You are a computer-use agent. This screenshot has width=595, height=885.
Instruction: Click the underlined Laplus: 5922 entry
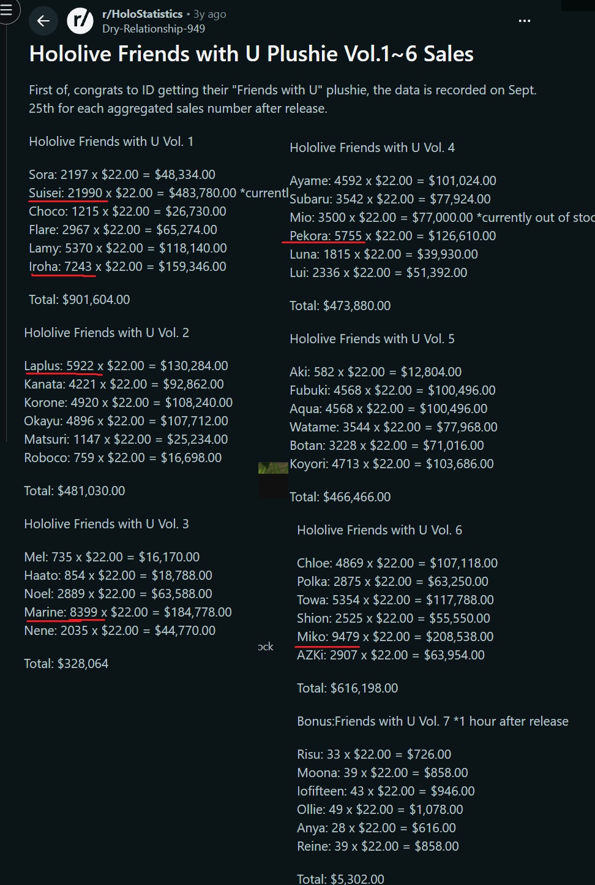tap(59, 366)
